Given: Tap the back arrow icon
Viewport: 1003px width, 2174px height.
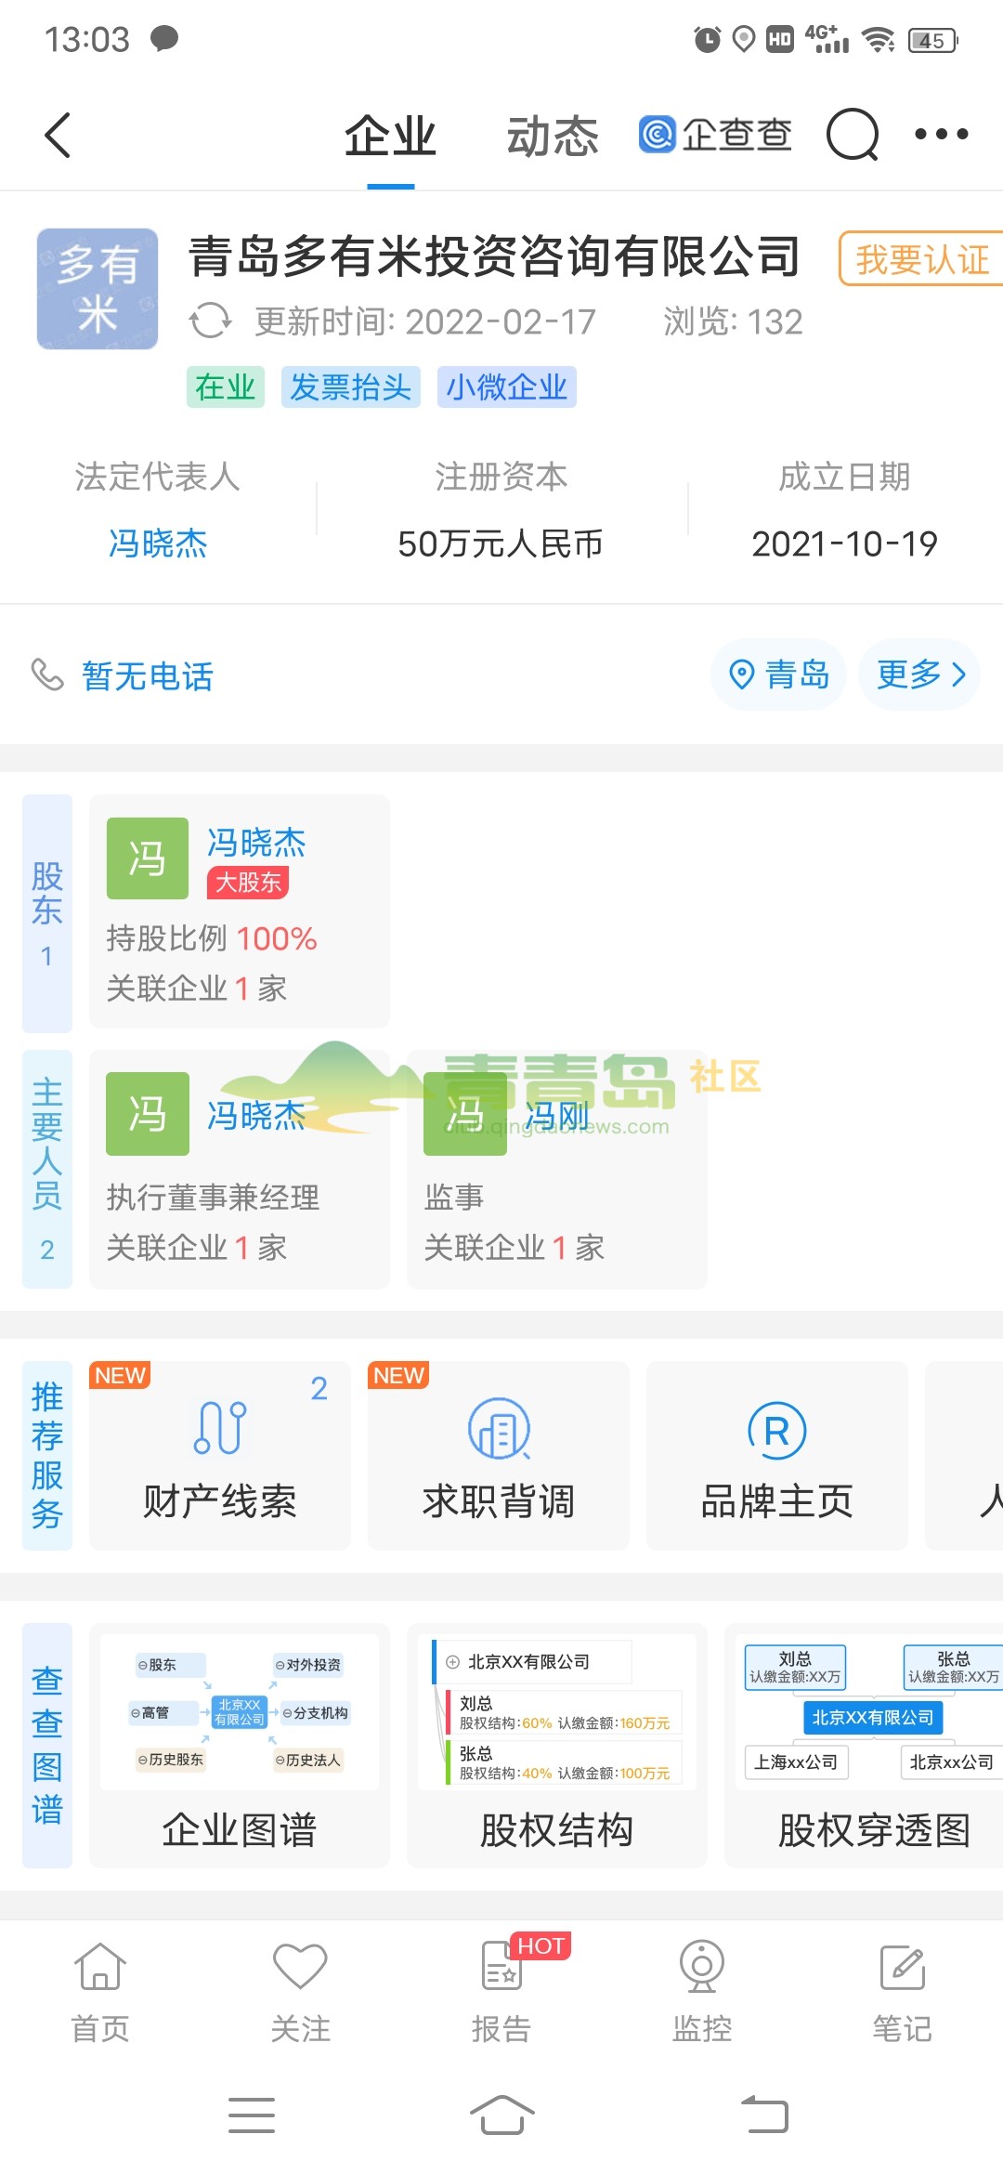Looking at the screenshot, I should (58, 135).
